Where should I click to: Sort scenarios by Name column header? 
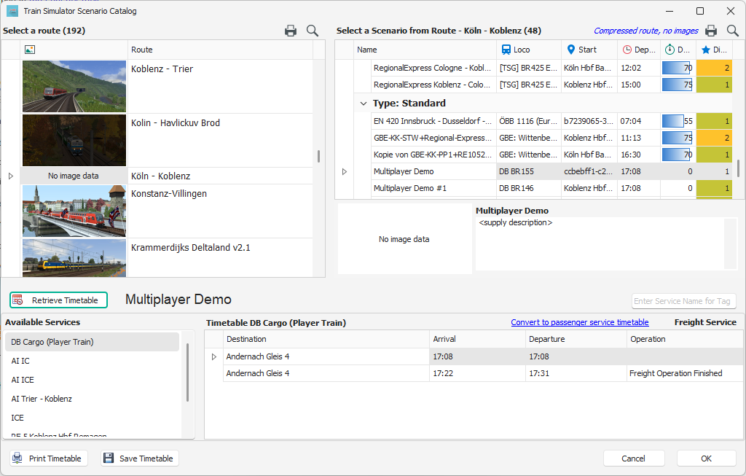[x=425, y=50]
